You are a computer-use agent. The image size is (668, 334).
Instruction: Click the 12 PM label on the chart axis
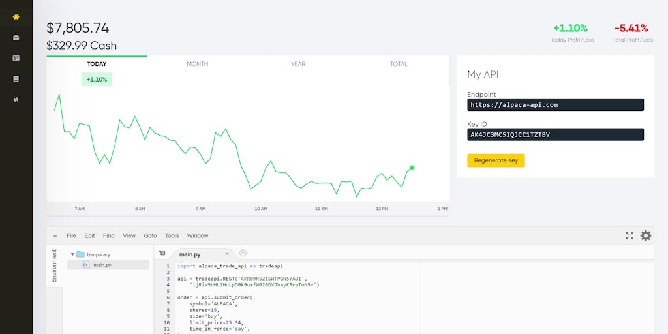[x=382, y=209]
